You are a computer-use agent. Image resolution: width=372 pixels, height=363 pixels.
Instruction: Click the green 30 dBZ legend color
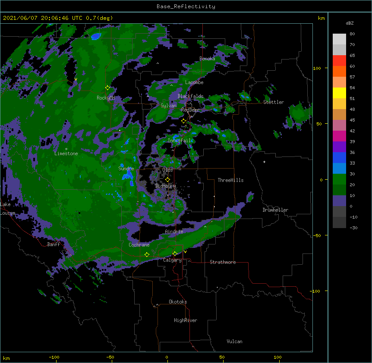pyautogui.click(x=339, y=179)
